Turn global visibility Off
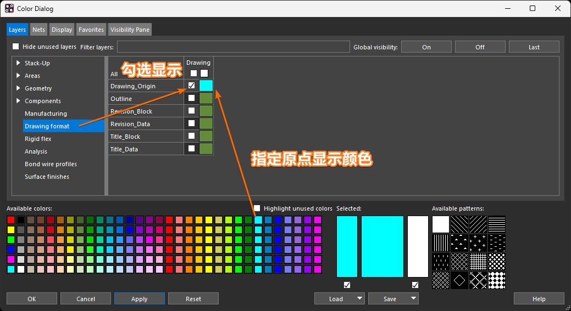Screen dimensions: 571x311 click(x=480, y=47)
